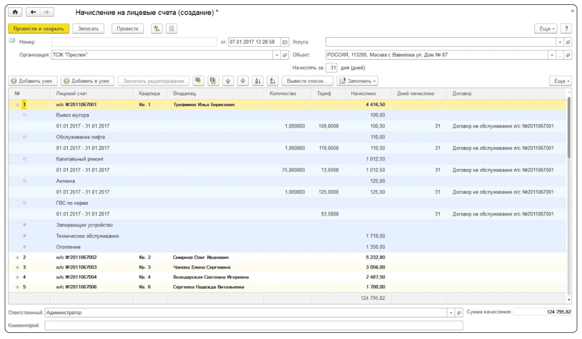Click into the Комментарий input field

click(254, 326)
